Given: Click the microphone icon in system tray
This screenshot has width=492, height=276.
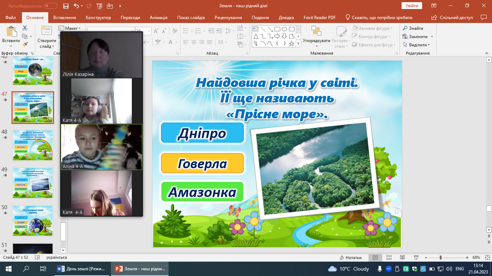Looking at the screenshot, I should [380, 269].
